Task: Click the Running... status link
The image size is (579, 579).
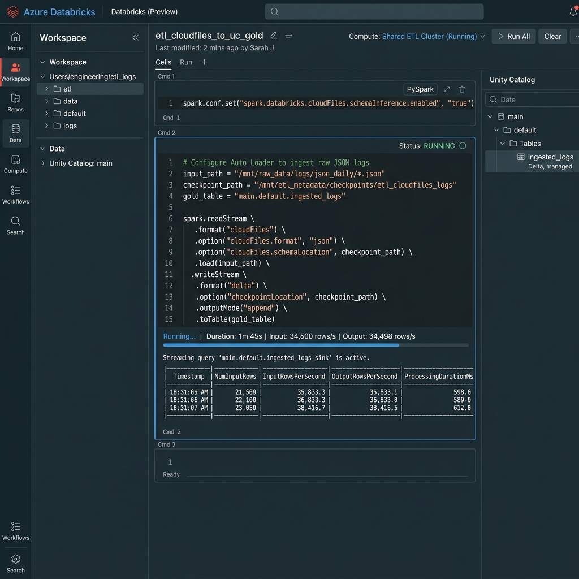Action: tap(179, 336)
